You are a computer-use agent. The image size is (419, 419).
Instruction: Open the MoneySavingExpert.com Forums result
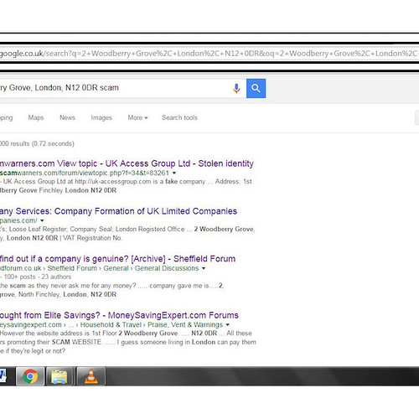pyautogui.click(x=119, y=315)
